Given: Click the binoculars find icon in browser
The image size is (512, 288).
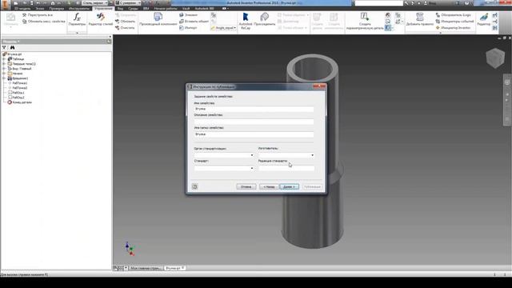Looking at the screenshot, I should (x=13, y=48).
